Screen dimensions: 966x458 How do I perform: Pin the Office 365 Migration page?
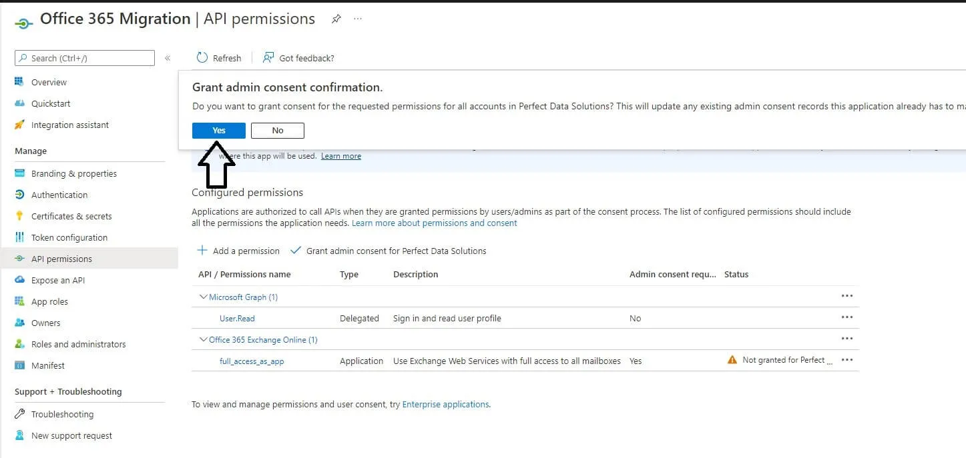tap(336, 19)
